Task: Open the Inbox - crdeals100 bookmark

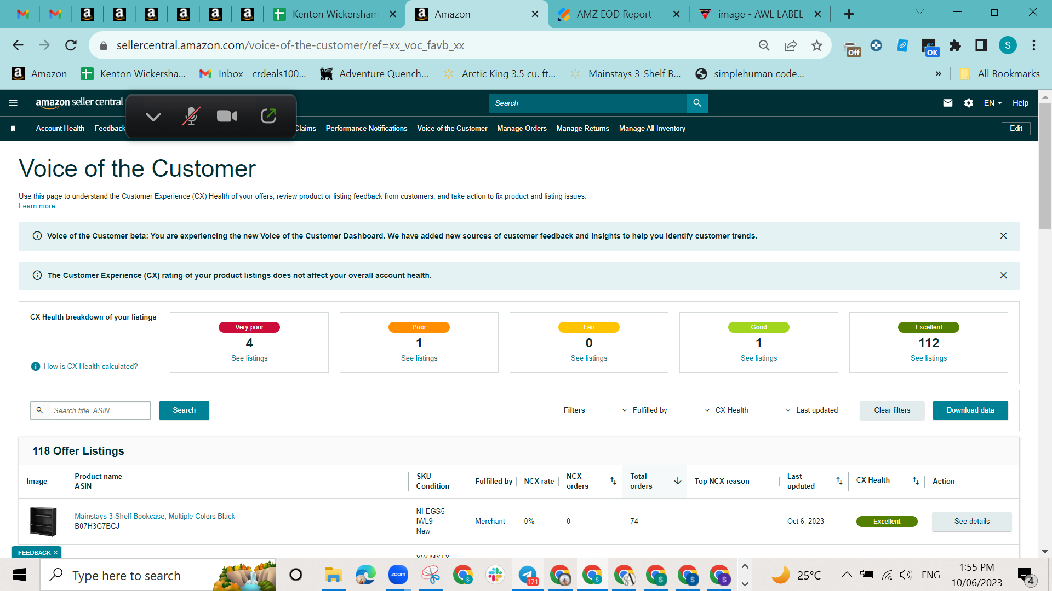Action: click(253, 74)
